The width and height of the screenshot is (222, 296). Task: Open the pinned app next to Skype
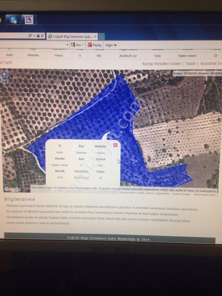[29, 20]
